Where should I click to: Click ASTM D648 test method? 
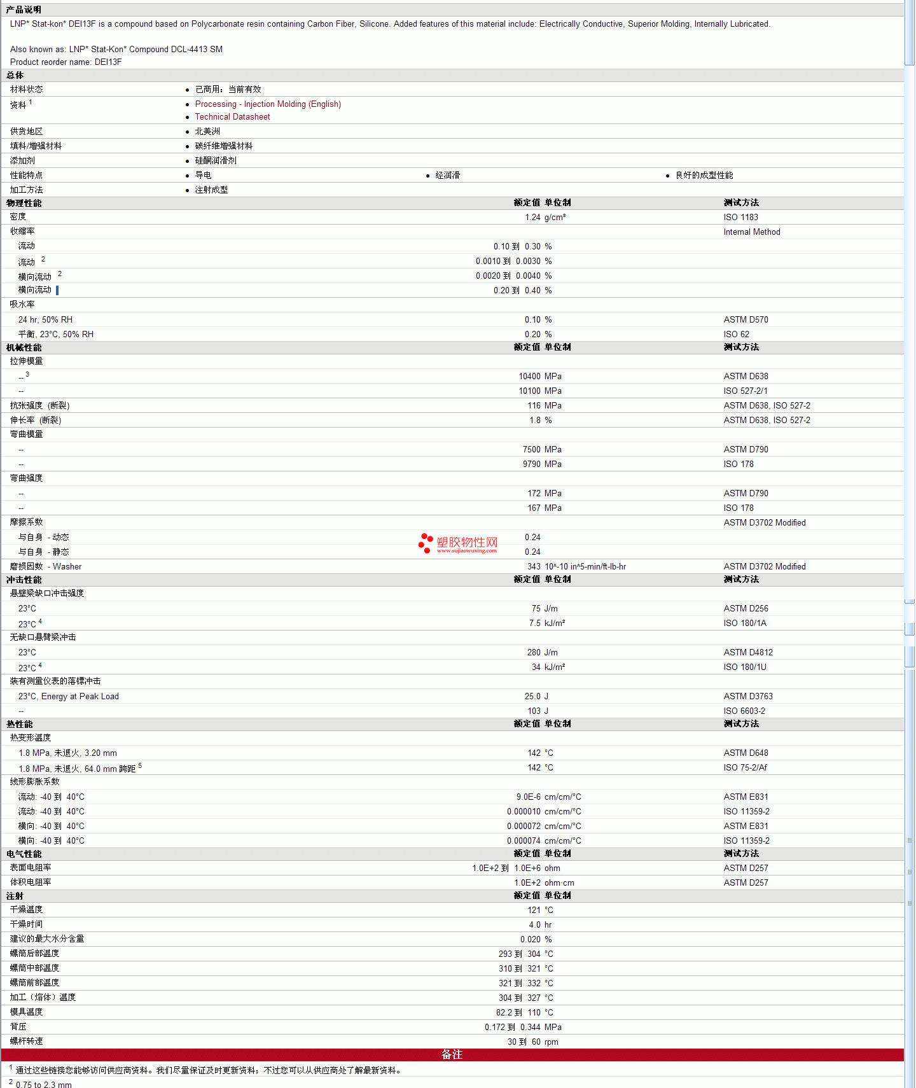(746, 753)
